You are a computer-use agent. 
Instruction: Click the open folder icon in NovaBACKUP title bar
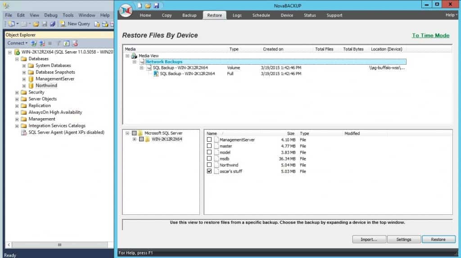(148, 5)
